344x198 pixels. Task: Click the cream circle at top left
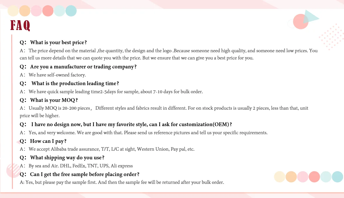point(13,11)
